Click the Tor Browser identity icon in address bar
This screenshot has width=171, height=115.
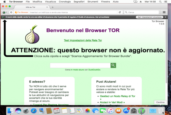pyautogui.click(x=22, y=12)
